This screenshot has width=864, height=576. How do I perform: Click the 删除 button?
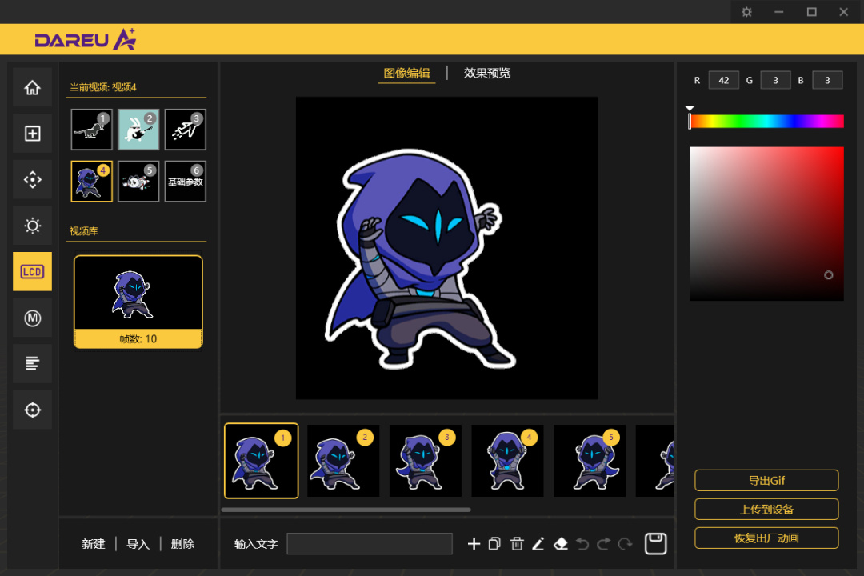coord(182,544)
